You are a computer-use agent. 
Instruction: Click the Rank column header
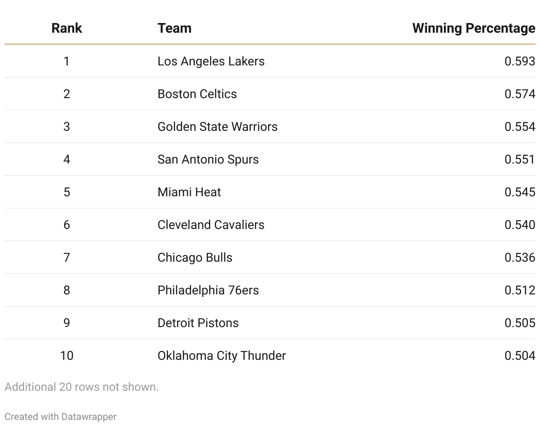pyautogui.click(x=66, y=28)
